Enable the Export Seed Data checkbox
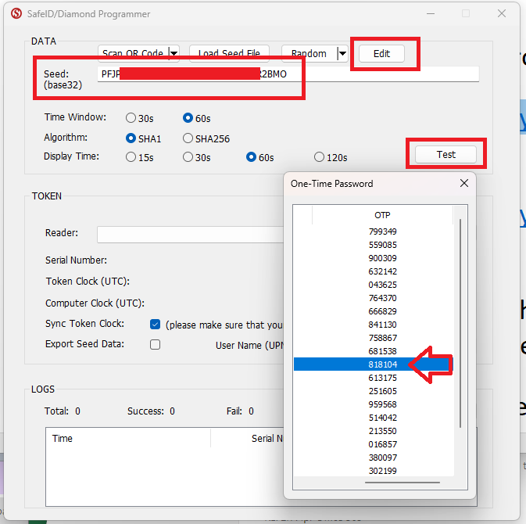Viewport: 526px width, 524px height. pyautogui.click(x=155, y=344)
